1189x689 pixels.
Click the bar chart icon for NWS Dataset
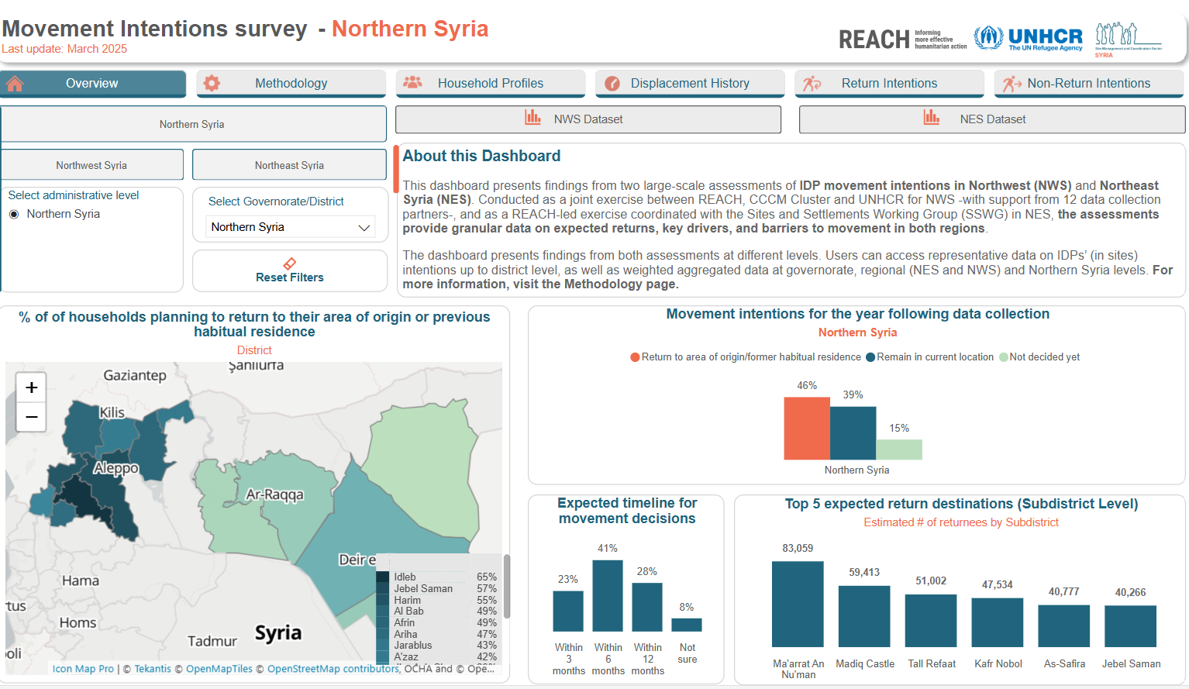(533, 118)
